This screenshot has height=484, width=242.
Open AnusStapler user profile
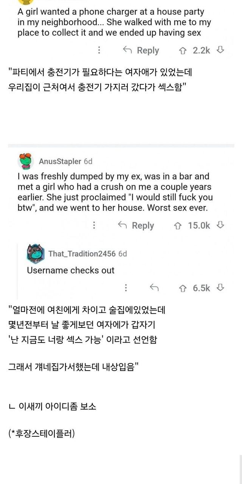[x=60, y=161]
